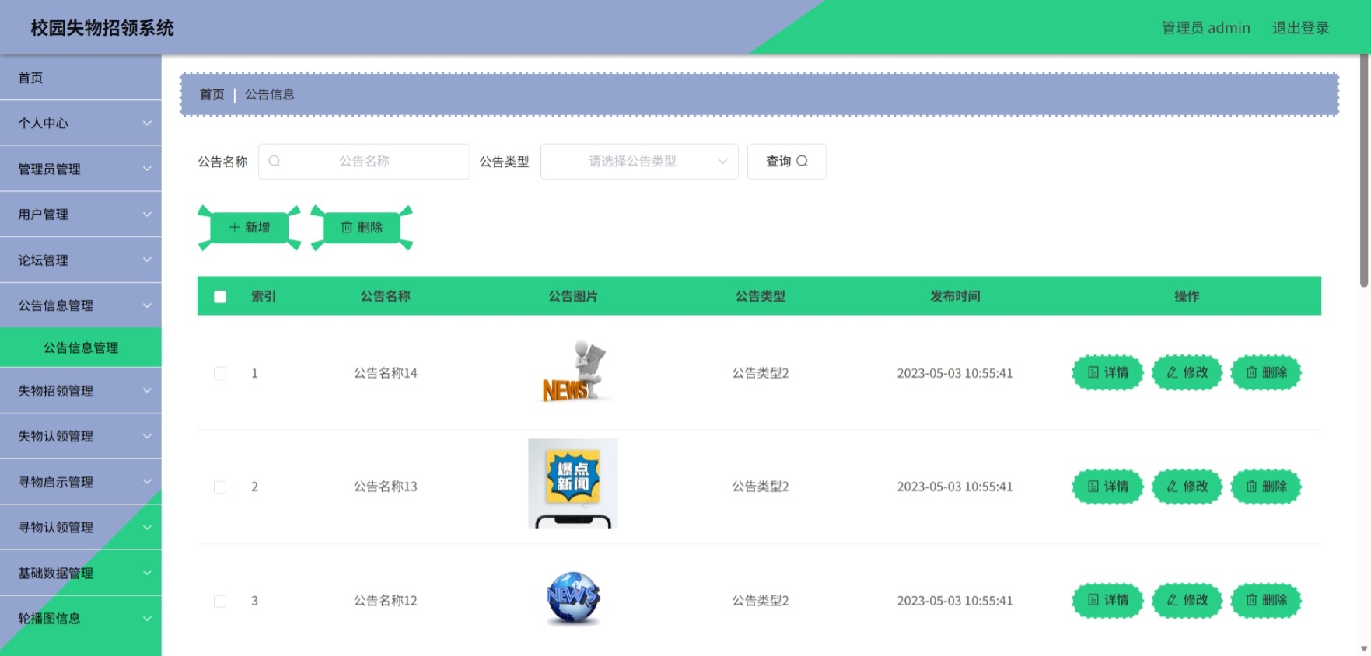Expand the 基础数据管理 sidebar menu
This screenshot has height=656, width=1371.
(x=81, y=573)
